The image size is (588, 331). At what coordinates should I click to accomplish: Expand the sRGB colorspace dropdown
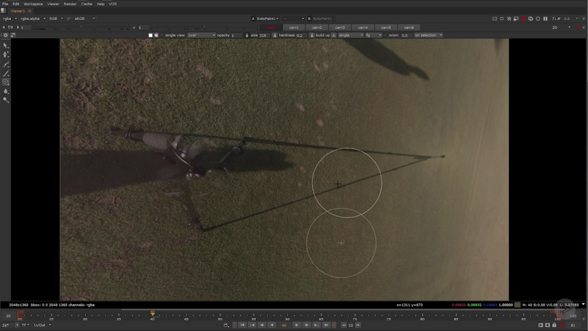[85, 19]
